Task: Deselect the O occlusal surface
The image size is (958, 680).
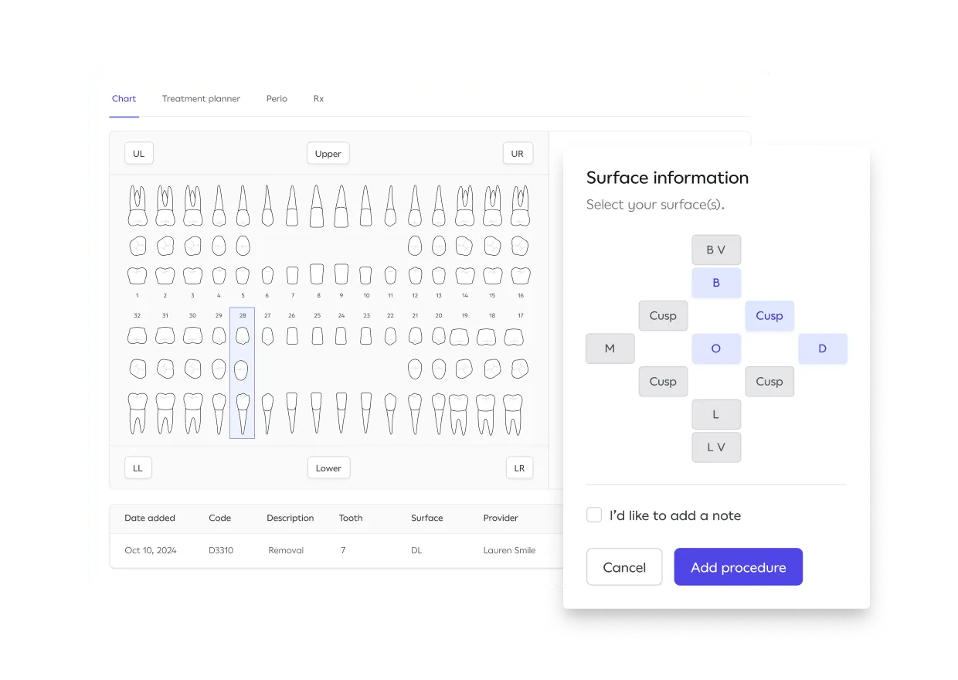Action: [716, 348]
